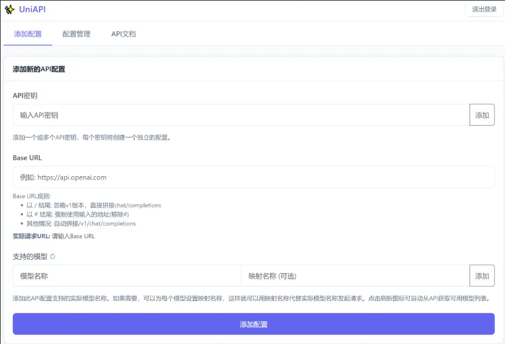Screen dimensions: 505x344
Task: Click the Base URL input box
Action: [254, 177]
